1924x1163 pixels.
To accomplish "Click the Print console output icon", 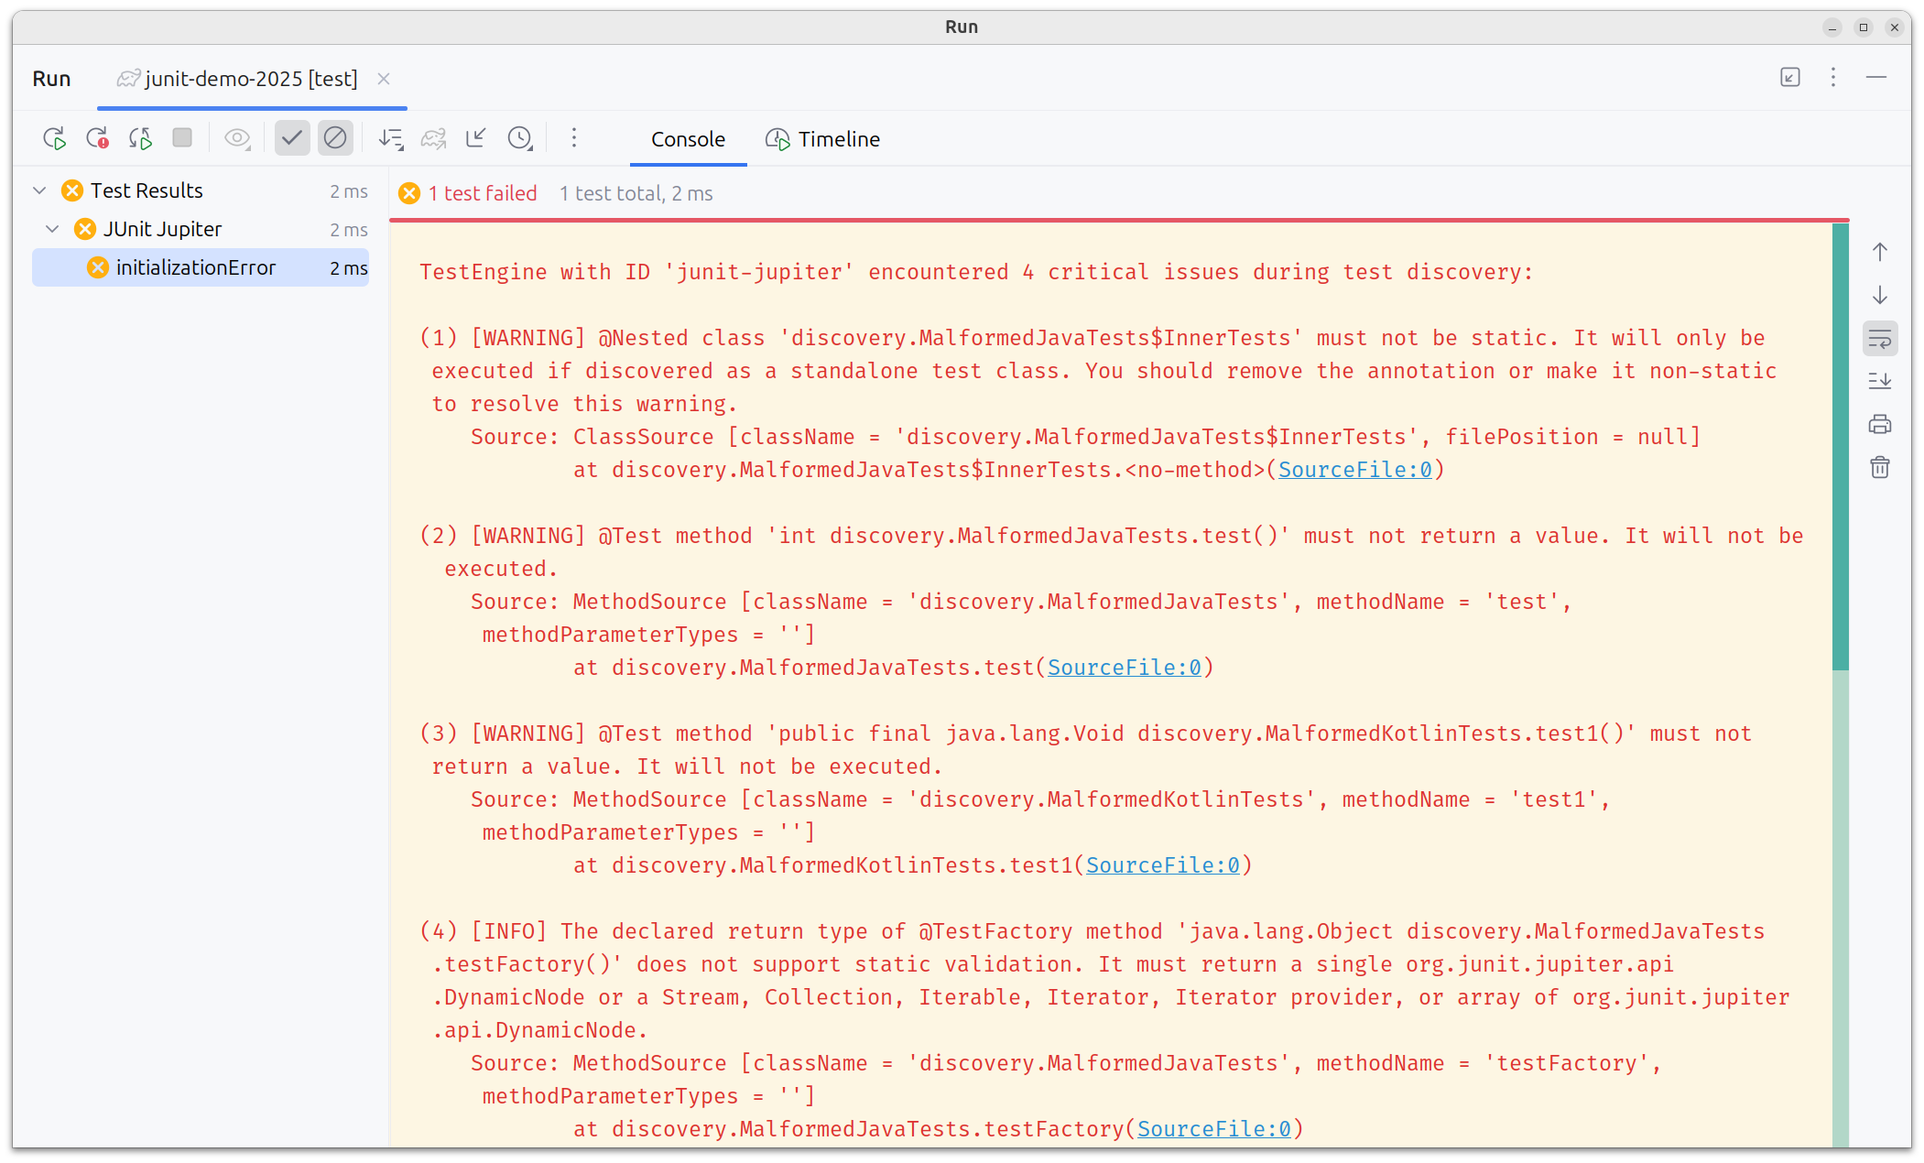I will pos(1879,424).
